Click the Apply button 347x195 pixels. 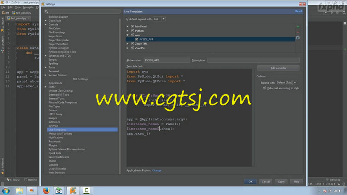coord(281,182)
